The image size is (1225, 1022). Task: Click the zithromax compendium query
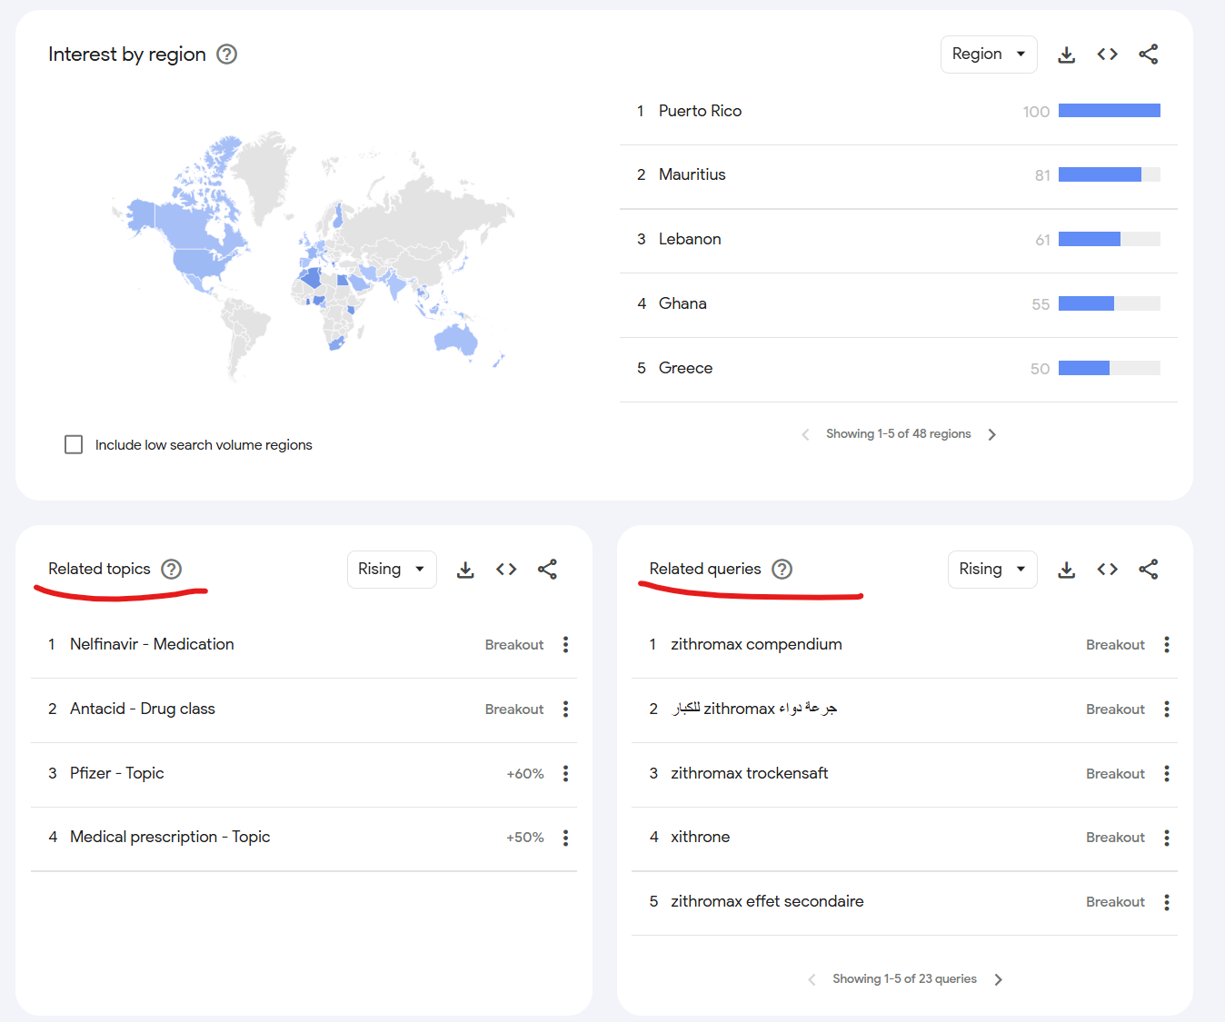756,644
